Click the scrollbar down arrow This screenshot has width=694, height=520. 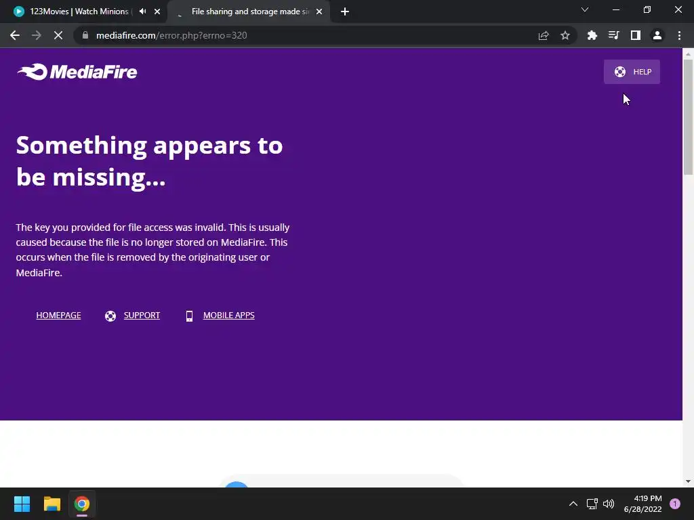[x=689, y=481]
